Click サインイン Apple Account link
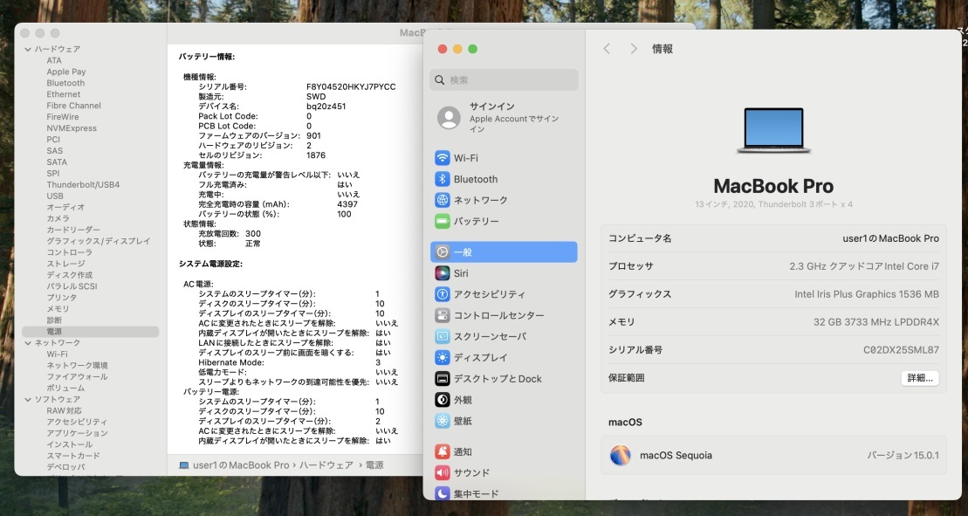 (513, 117)
